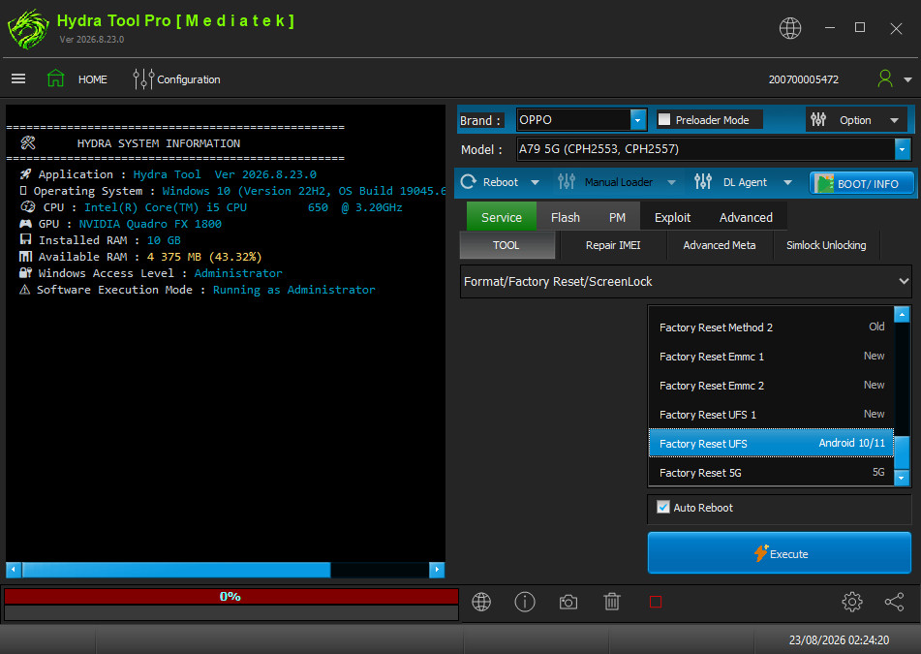921x654 pixels.
Task: Click the HOME label
Action: tap(93, 79)
